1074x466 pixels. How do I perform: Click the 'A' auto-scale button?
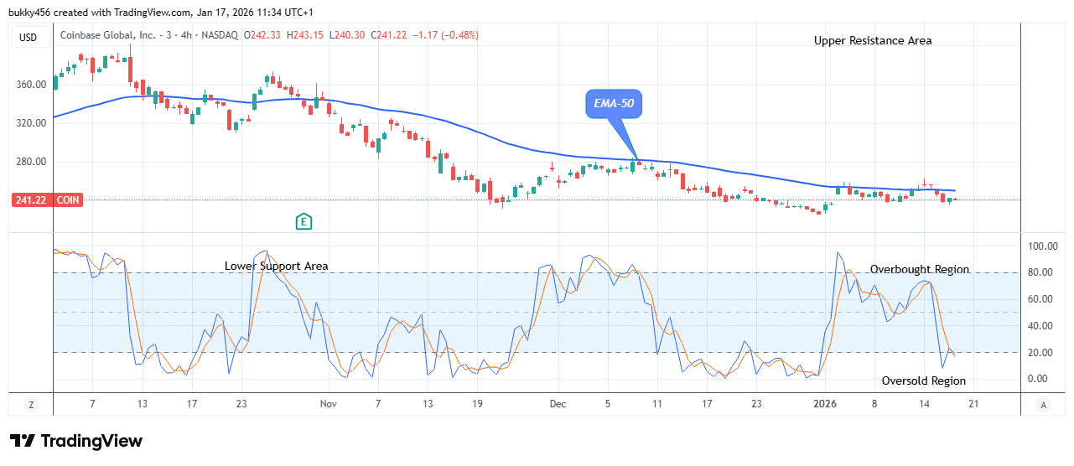coord(1043,405)
